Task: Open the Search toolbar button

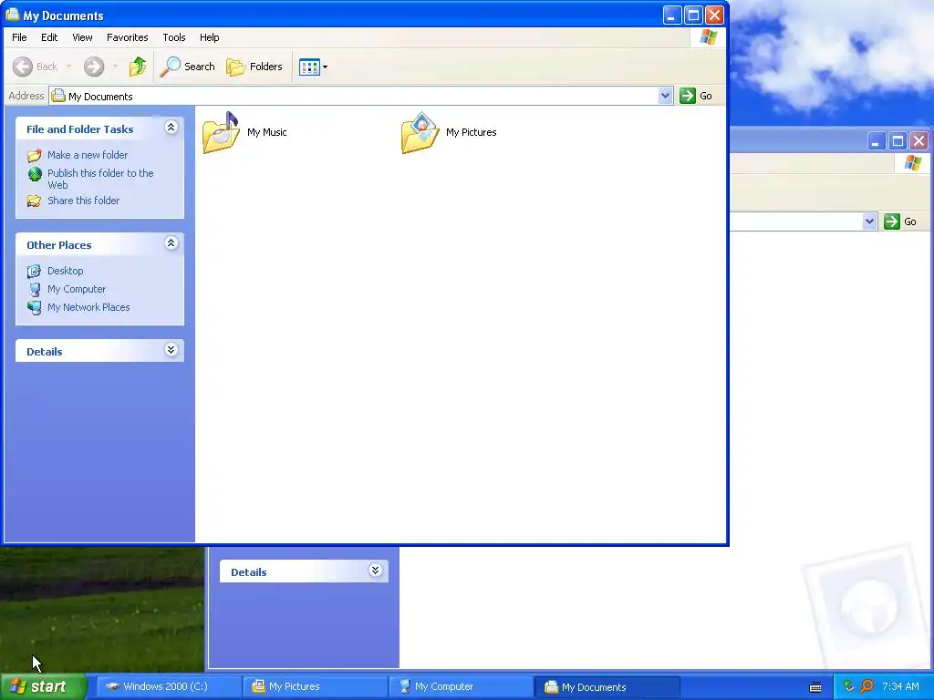Action: (x=187, y=67)
